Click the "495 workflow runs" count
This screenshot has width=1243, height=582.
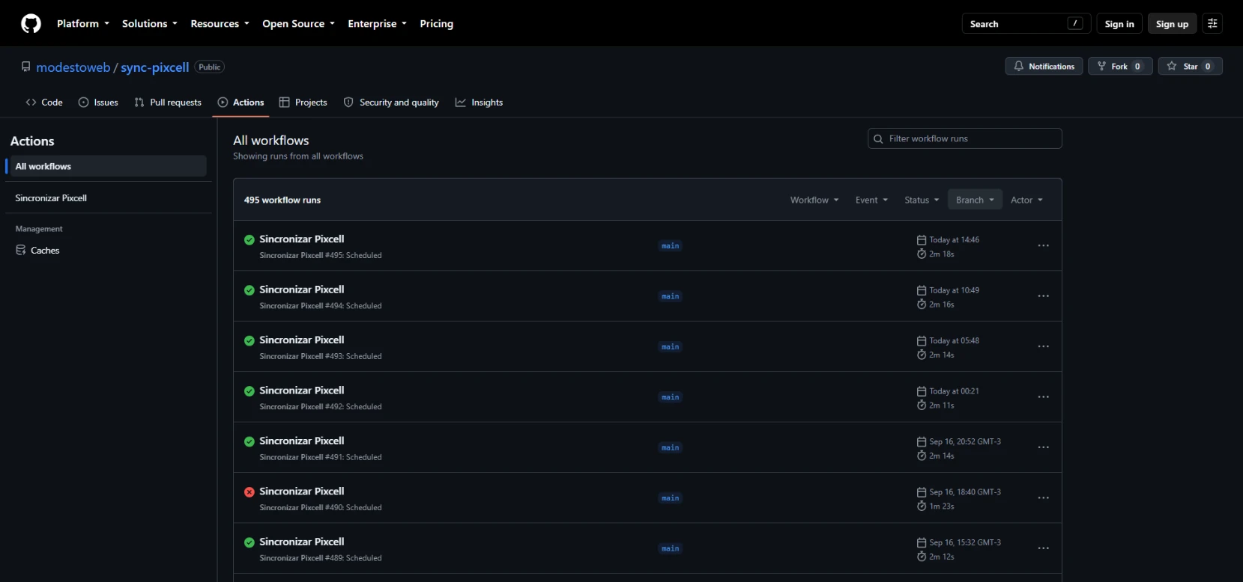282,200
